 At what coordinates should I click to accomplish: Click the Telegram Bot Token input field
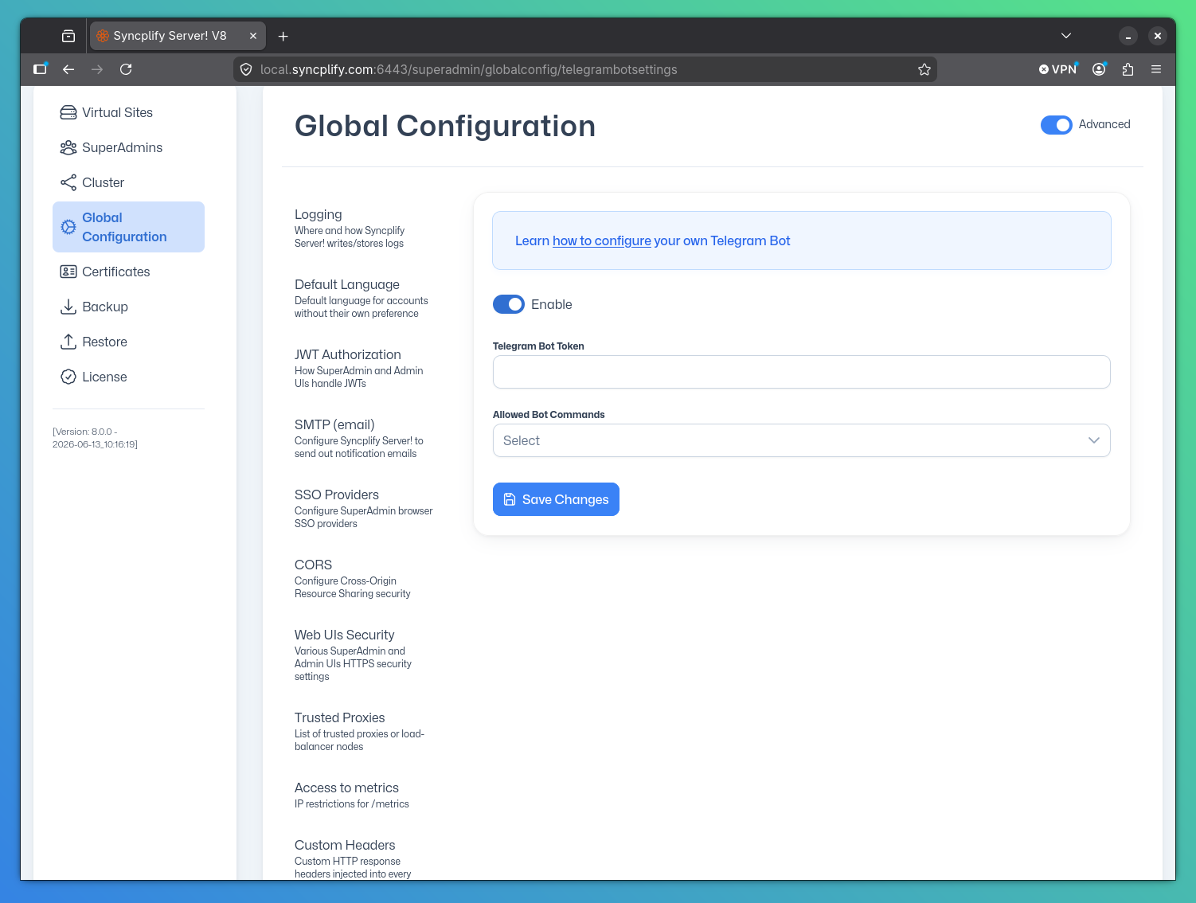click(802, 372)
